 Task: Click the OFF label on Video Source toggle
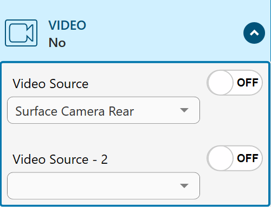[x=247, y=83]
